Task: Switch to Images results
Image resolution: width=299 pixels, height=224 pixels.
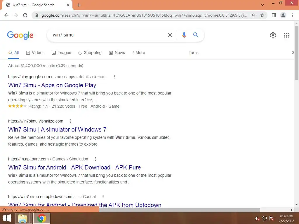Action: [x=61, y=53]
